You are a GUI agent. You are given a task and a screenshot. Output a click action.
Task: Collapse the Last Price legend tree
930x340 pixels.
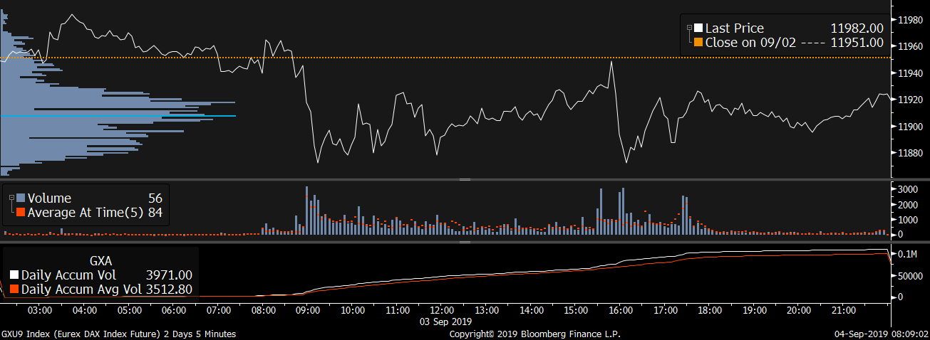(x=689, y=28)
